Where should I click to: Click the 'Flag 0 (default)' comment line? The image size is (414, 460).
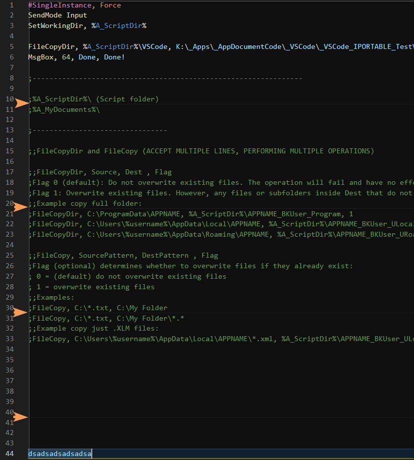click(x=221, y=182)
